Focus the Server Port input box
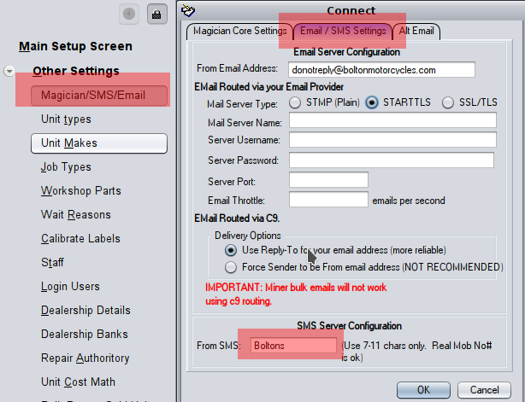Viewport: 525px width, 402px height. click(x=328, y=180)
